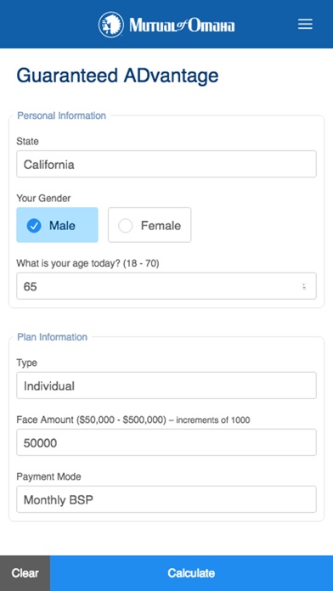333x591 pixels.
Task: Focus the Face Amount field containing 50000
Action: coord(166,442)
